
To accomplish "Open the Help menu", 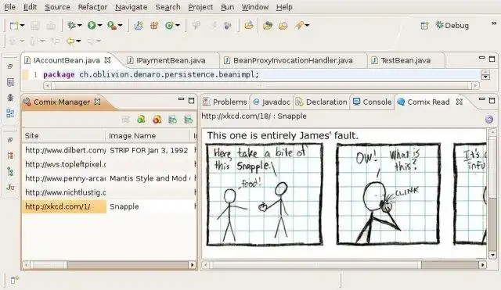I will click(284, 7).
